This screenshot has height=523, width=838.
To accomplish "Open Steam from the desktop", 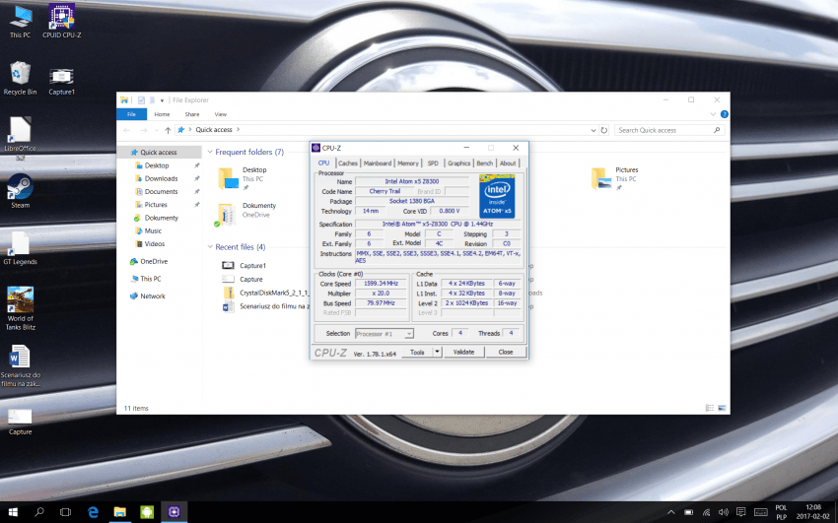I will 20,187.
